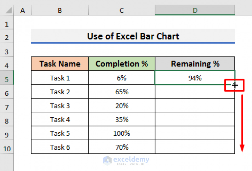This screenshot has height=171, width=252.
Task: Click the empty Remaining cell for Task 4
Action: tap(195, 119)
